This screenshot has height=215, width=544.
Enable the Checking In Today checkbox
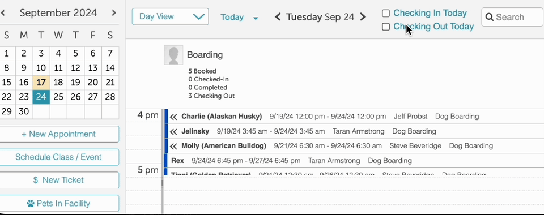coord(386,14)
